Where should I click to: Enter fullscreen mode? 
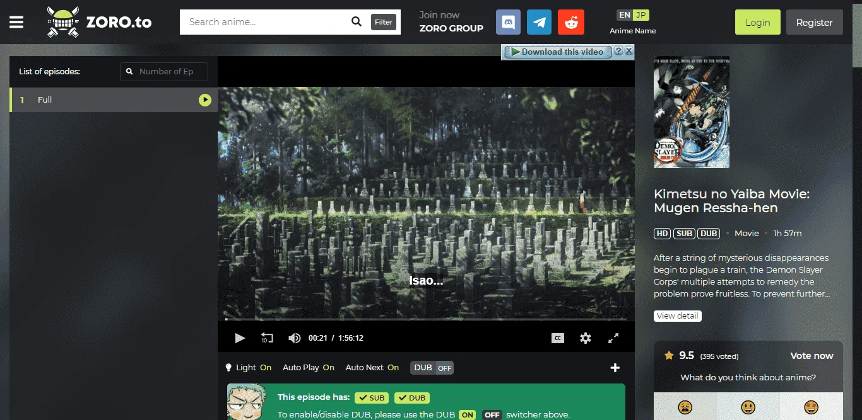[x=613, y=338]
